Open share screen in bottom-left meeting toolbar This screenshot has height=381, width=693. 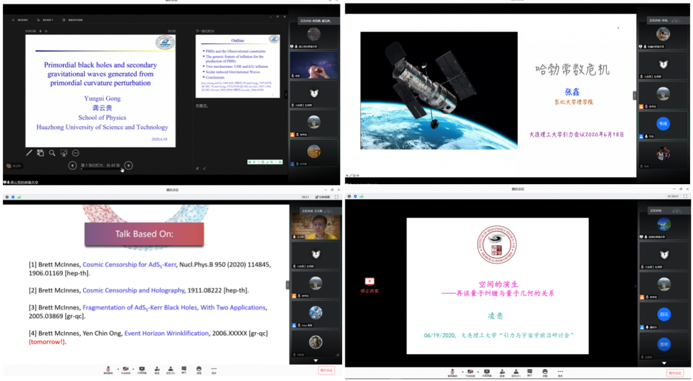click(x=142, y=369)
